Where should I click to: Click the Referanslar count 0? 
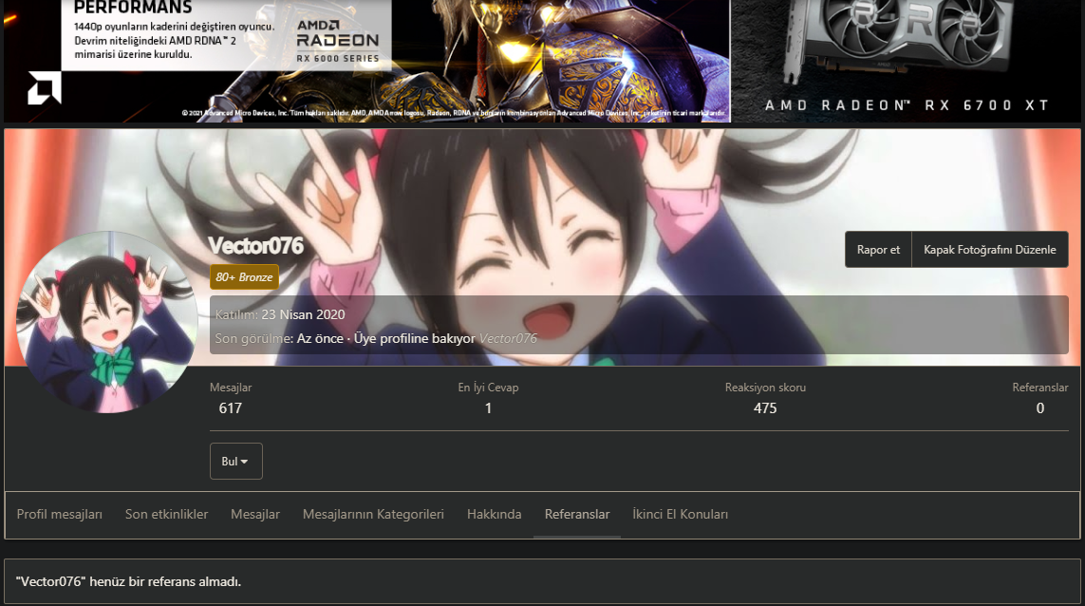1040,408
